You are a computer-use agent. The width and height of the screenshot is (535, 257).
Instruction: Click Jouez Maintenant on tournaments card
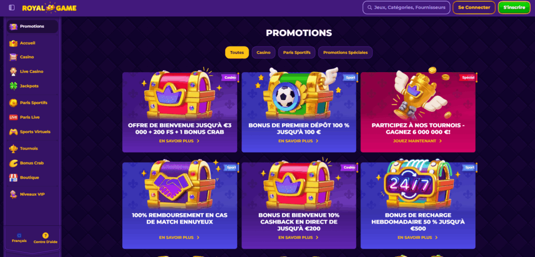[x=417, y=141]
